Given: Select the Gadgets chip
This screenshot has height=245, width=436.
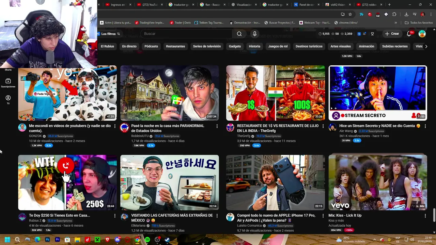Looking at the screenshot, I should [235, 46].
